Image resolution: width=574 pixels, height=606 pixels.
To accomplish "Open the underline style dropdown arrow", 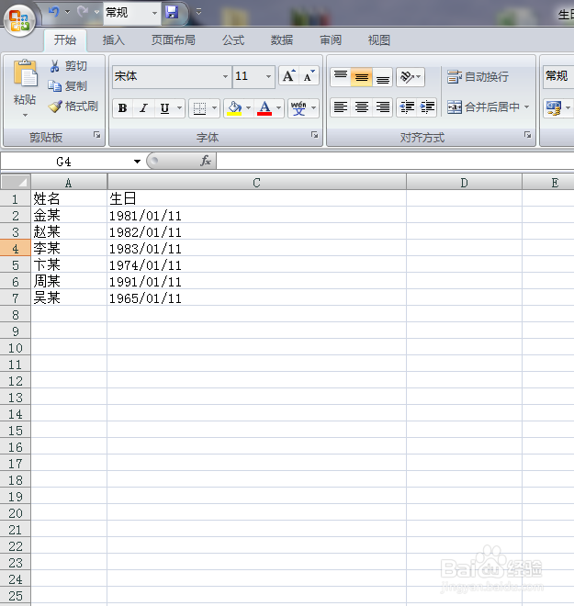I will click(179, 108).
